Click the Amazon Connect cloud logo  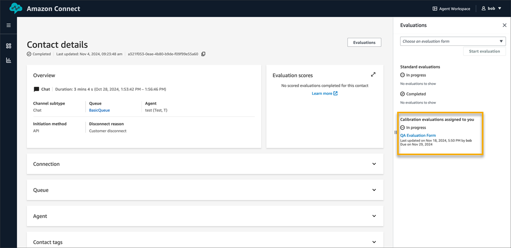tap(16, 9)
